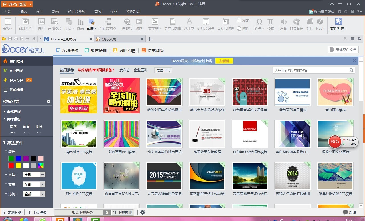Filter by the green color swatch
This screenshot has width=365, height=221.
[11, 159]
